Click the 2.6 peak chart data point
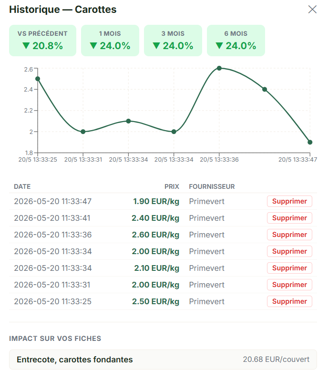The image size is (328, 370). (219, 68)
